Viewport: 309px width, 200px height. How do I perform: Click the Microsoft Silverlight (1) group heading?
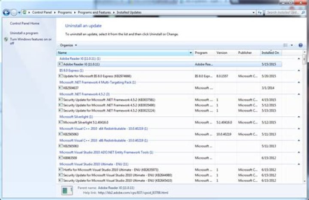(x=76, y=117)
